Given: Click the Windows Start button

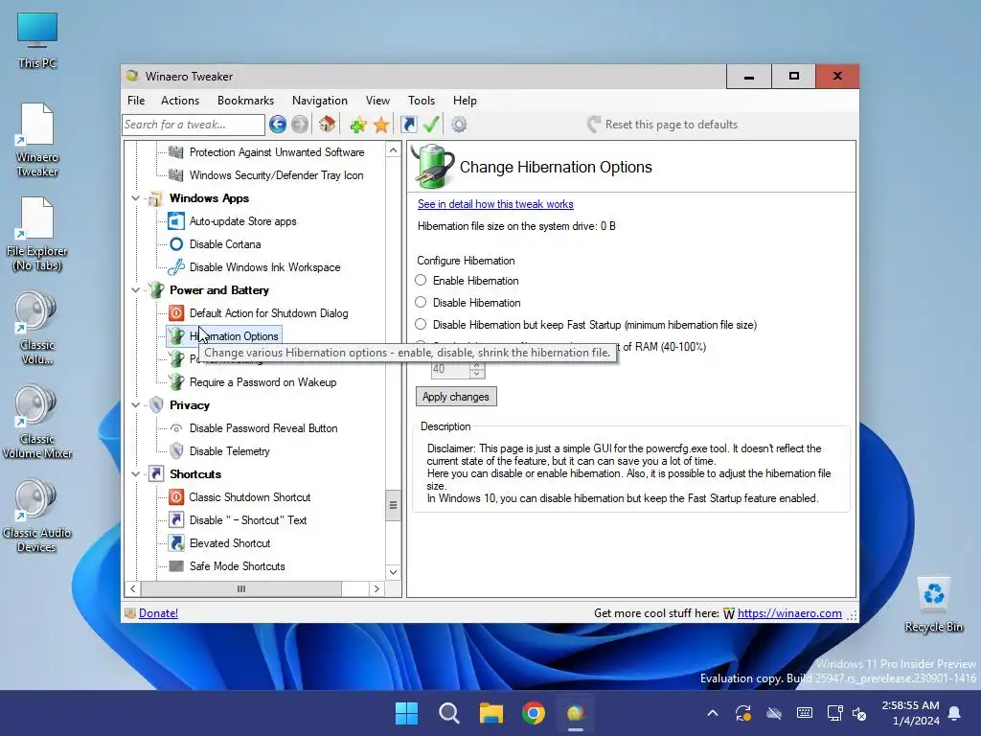Looking at the screenshot, I should [x=406, y=713].
